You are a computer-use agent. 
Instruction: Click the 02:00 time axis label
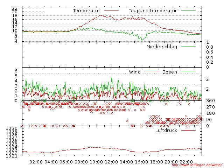[x=36, y=162]
